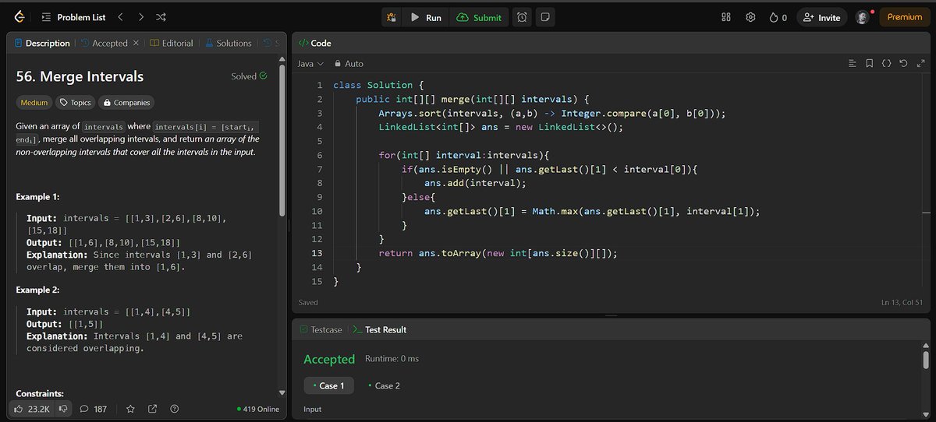
Task: Expand editor to fullscreen icon
Action: click(920, 63)
